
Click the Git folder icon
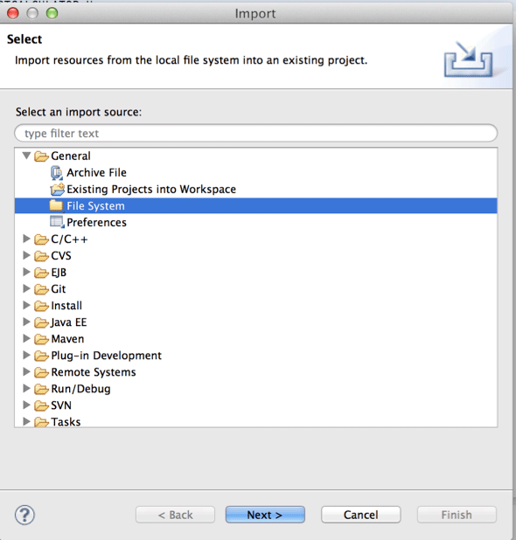(41, 289)
